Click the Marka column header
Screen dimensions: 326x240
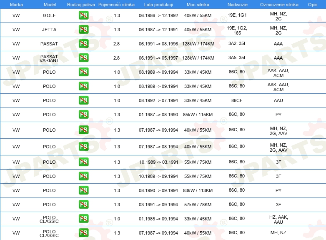[x=16, y=5]
